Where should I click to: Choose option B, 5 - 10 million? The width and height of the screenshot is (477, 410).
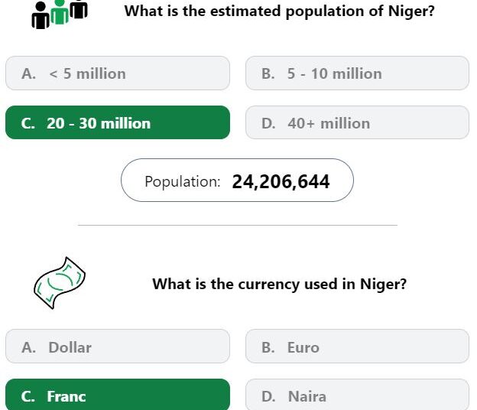click(x=358, y=73)
